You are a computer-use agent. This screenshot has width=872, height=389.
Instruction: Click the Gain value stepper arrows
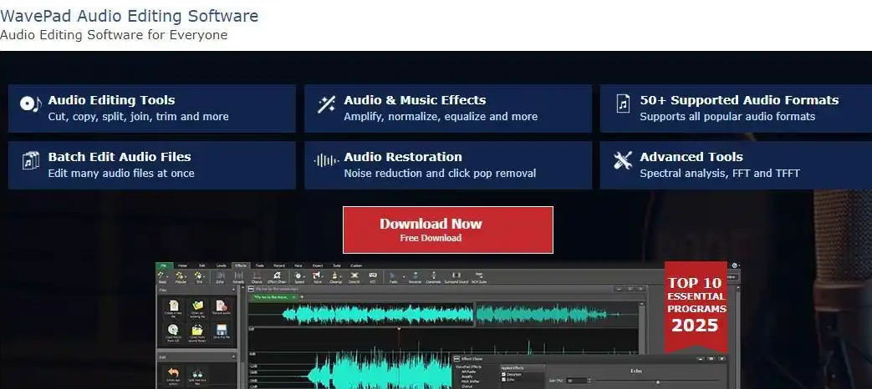tap(589, 381)
